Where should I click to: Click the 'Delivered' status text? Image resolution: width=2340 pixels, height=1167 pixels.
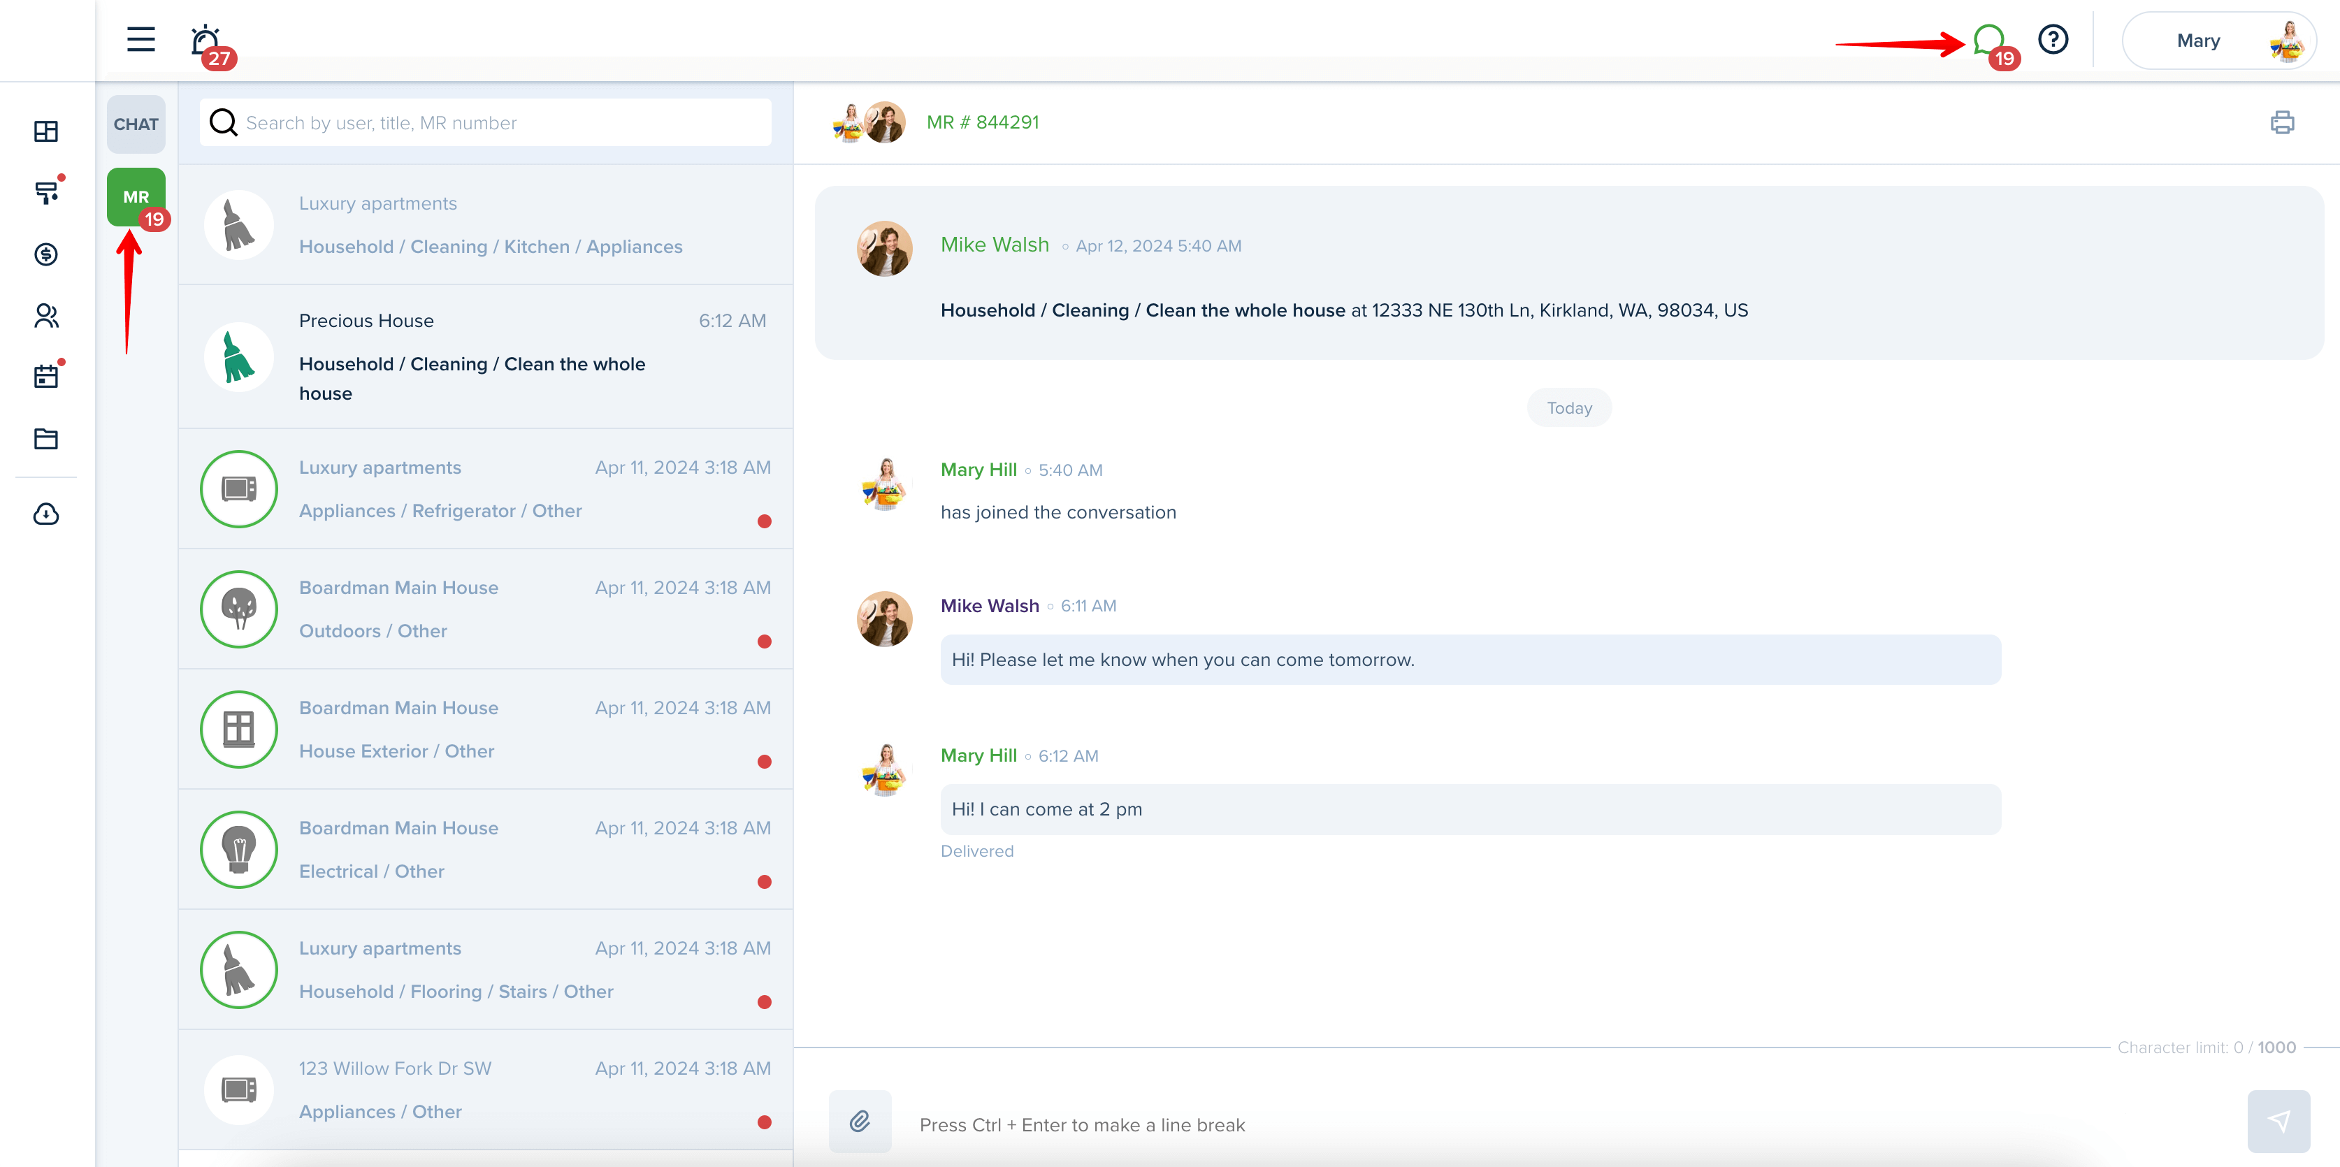coord(976,851)
